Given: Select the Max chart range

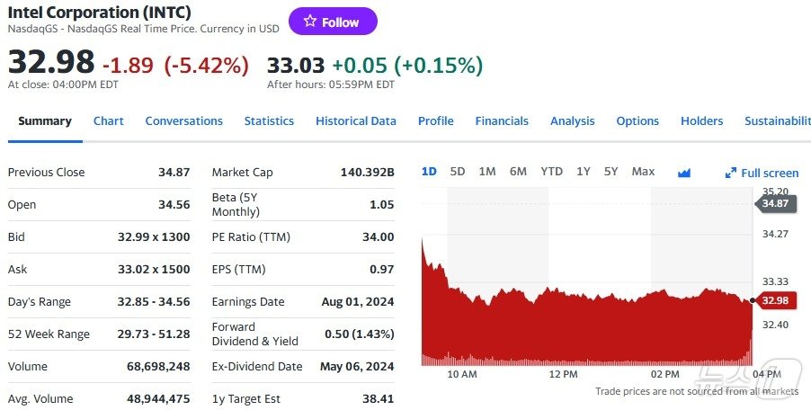Looking at the screenshot, I should point(643,172).
